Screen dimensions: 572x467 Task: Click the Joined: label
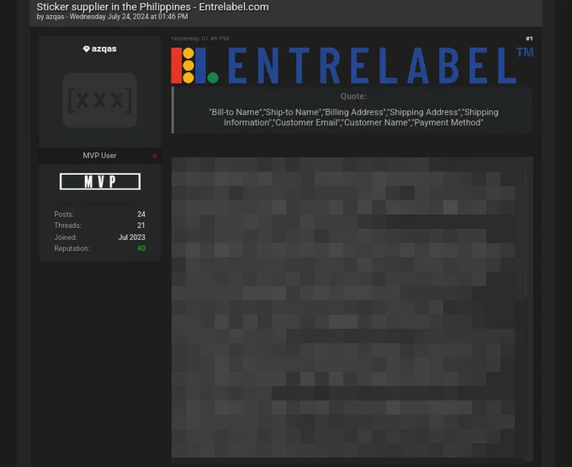point(66,237)
